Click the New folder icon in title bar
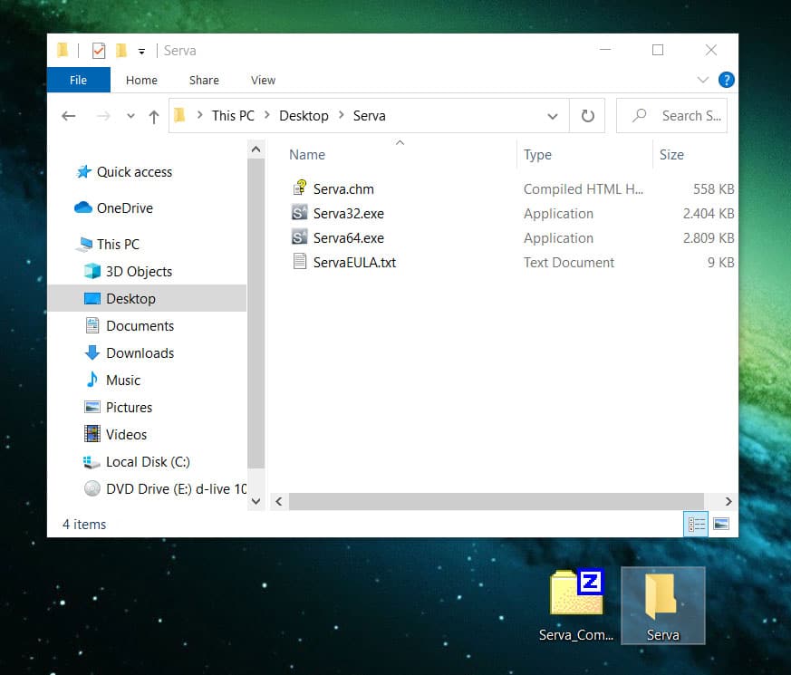 pyautogui.click(x=121, y=51)
